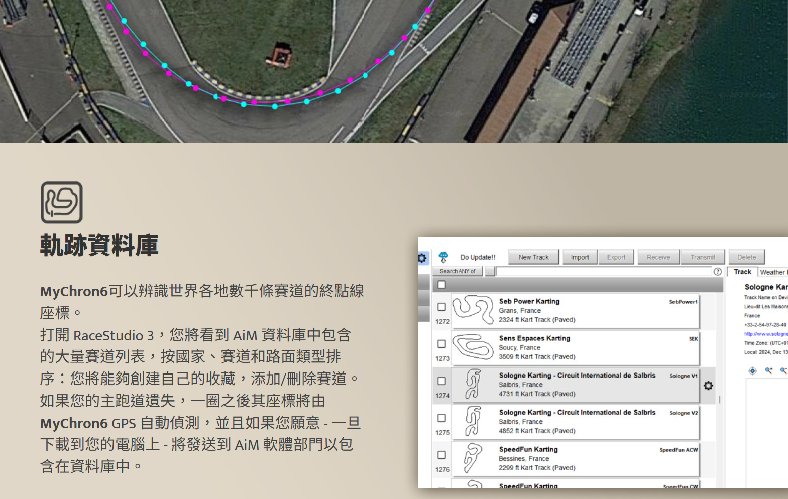Viewport: 788px width, 499px height.
Task: Click the cloud update download icon
Action: (x=443, y=257)
